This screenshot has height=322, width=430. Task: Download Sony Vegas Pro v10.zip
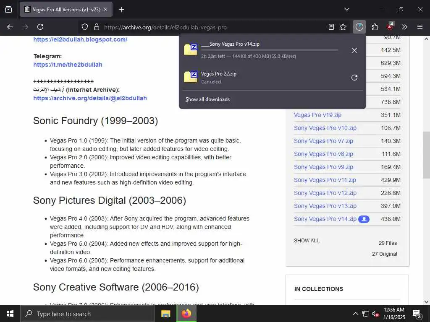325,128
